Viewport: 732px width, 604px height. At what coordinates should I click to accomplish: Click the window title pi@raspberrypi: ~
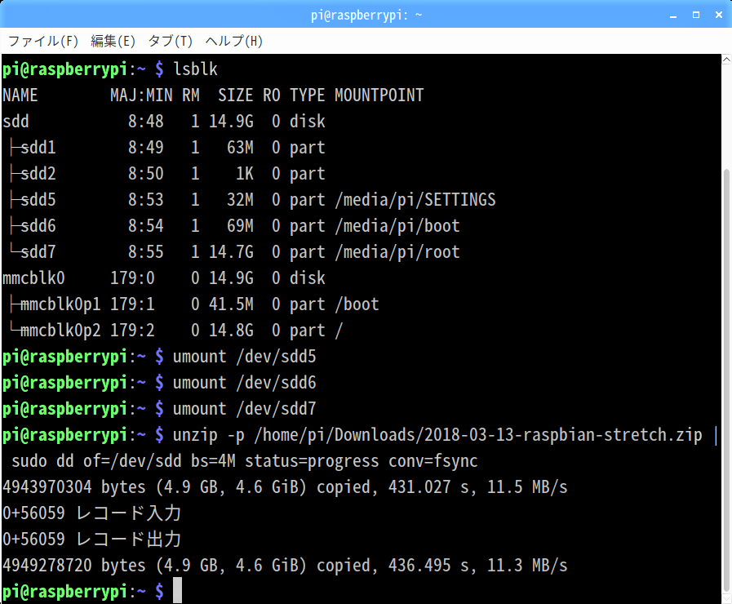coord(366,15)
